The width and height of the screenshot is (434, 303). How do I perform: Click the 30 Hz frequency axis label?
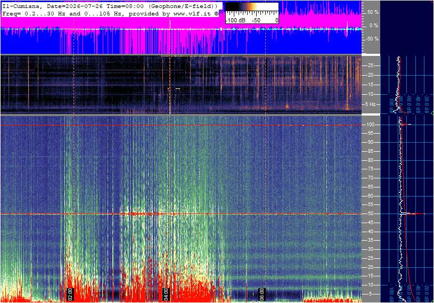[370, 249]
